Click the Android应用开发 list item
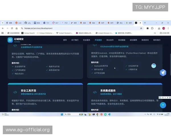 click(101, 66)
